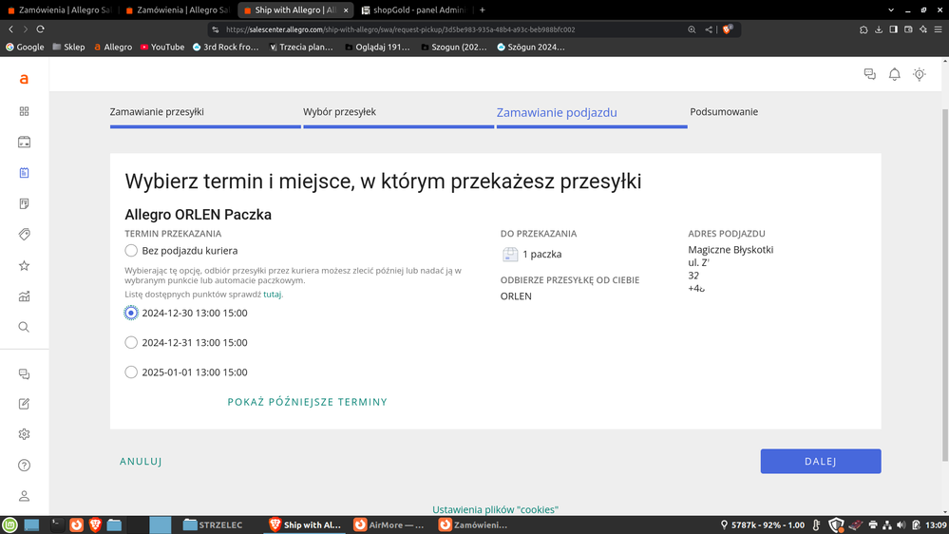Screen dimensions: 949x534
Task: Open the Linux Mint menu button
Action: [x=9, y=524]
